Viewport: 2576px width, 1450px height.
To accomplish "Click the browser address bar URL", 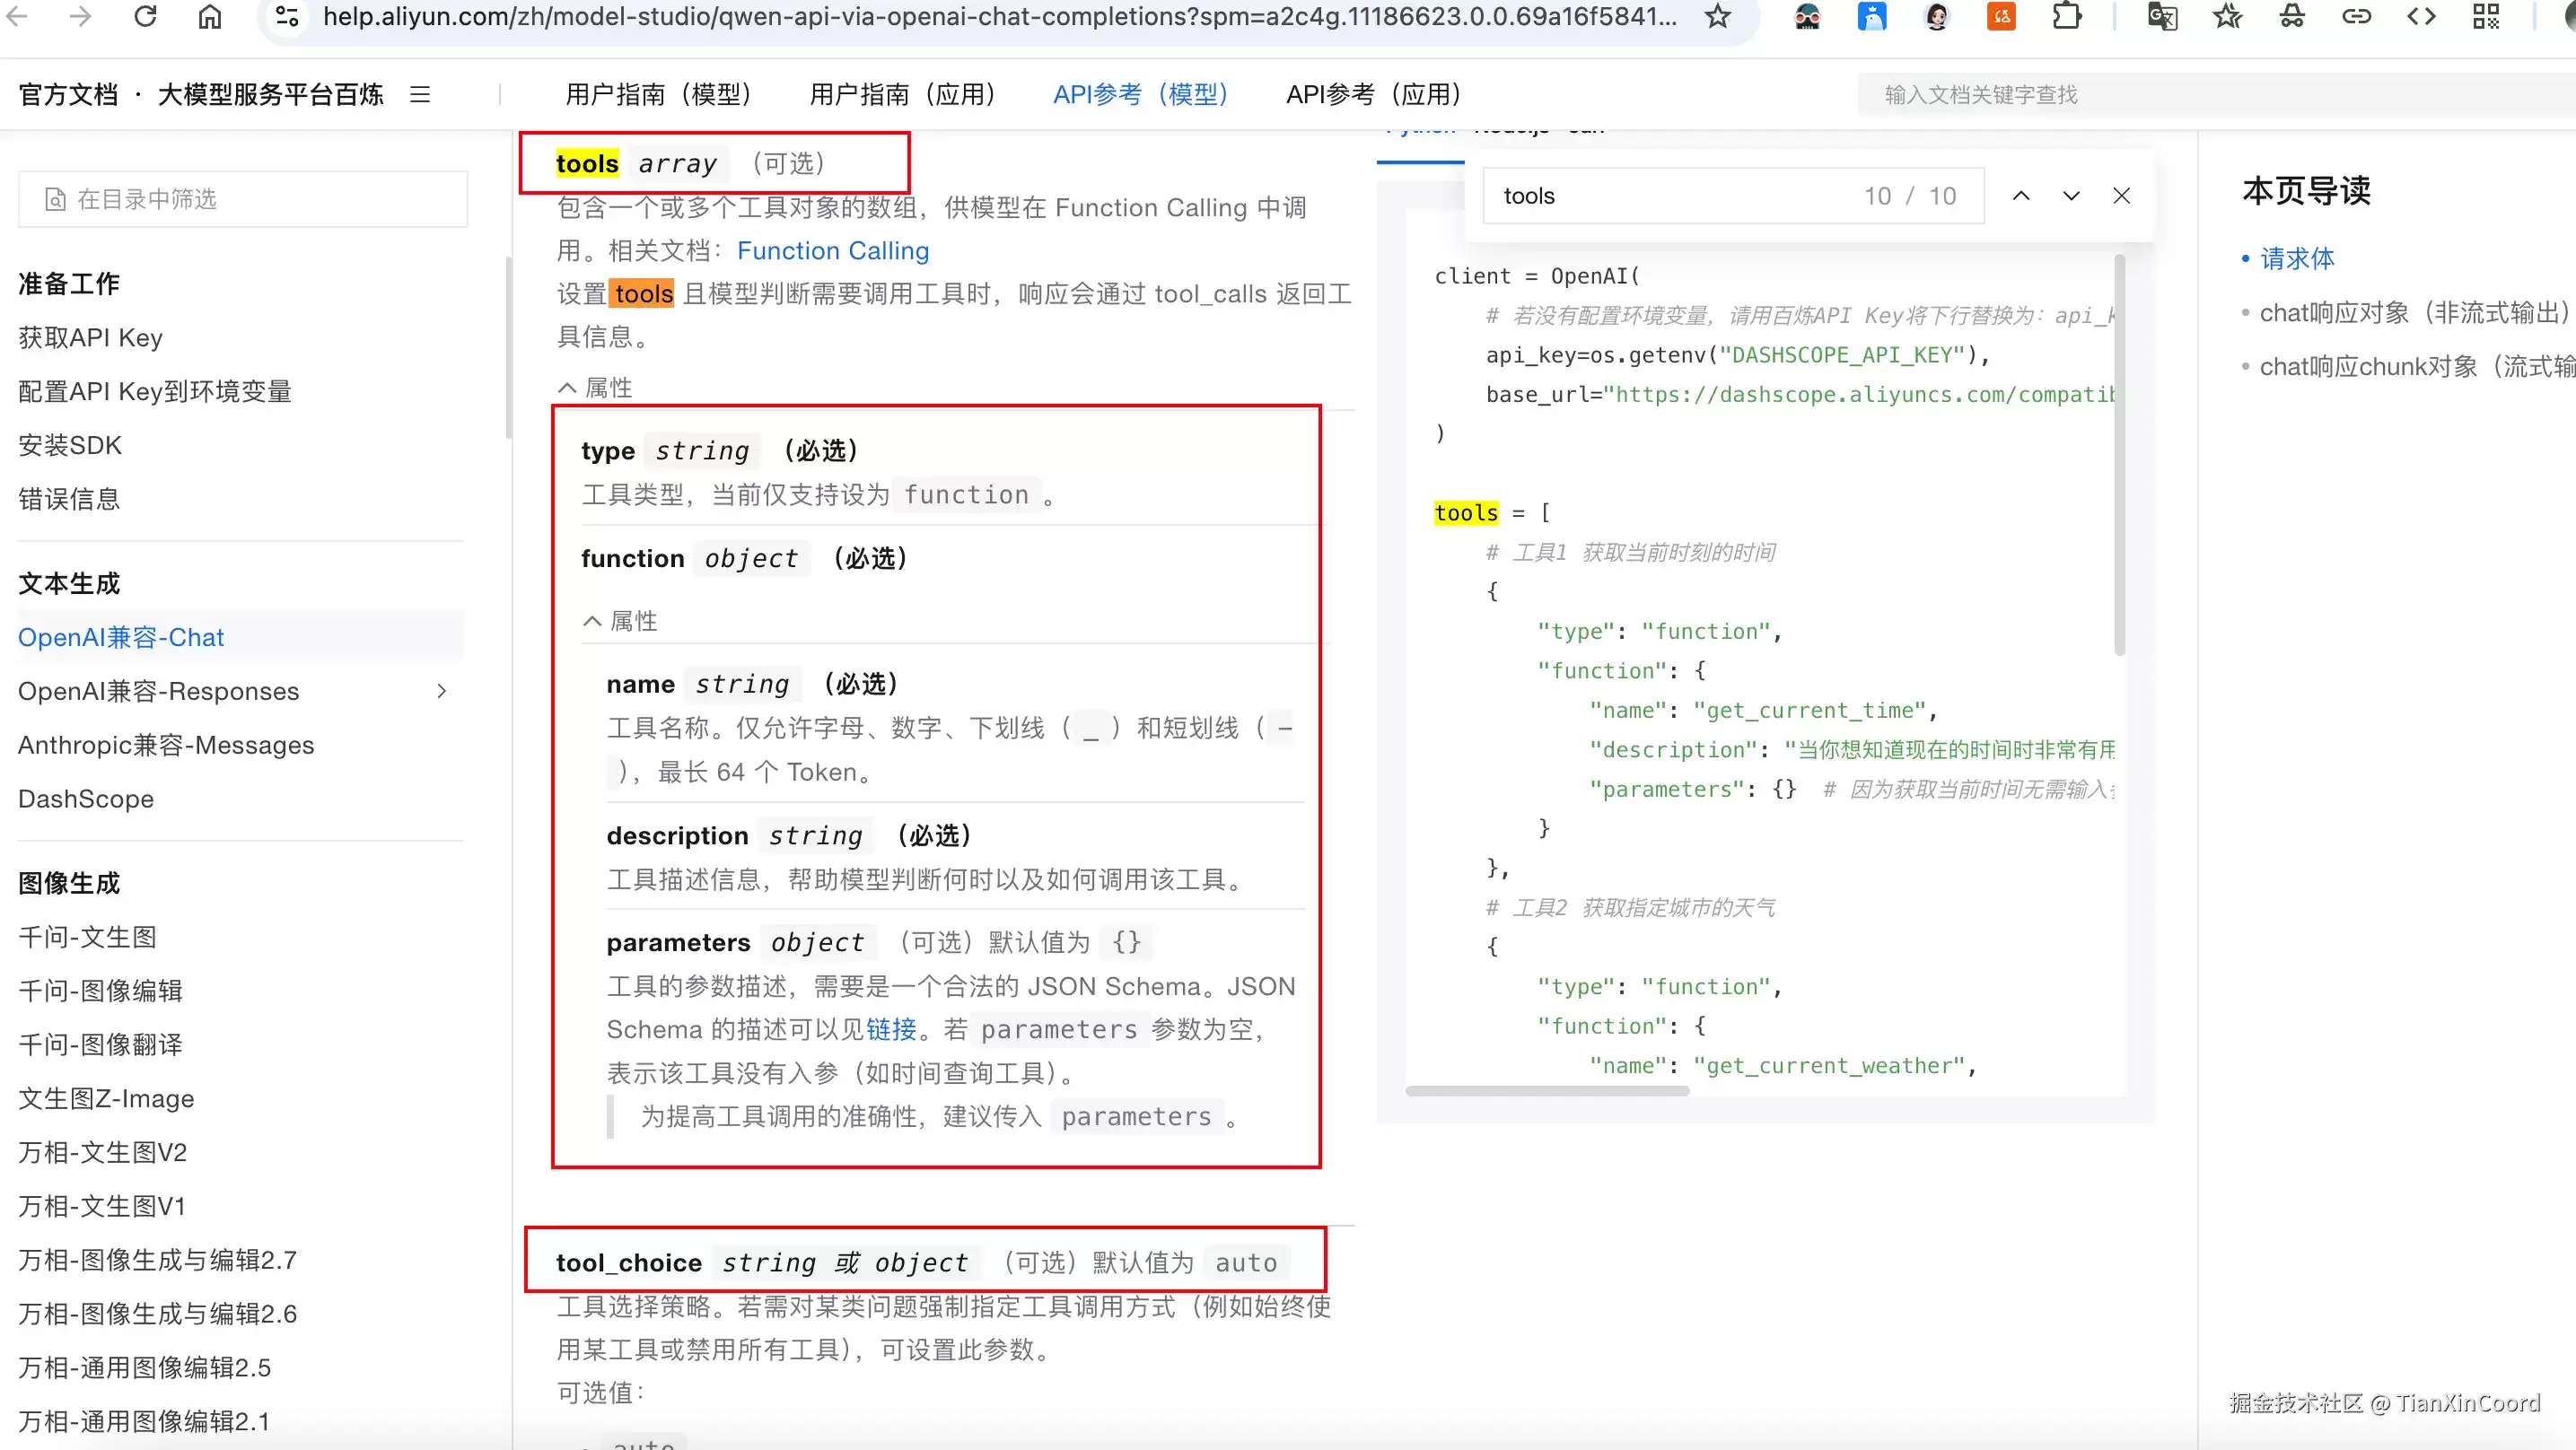I will (1000, 16).
